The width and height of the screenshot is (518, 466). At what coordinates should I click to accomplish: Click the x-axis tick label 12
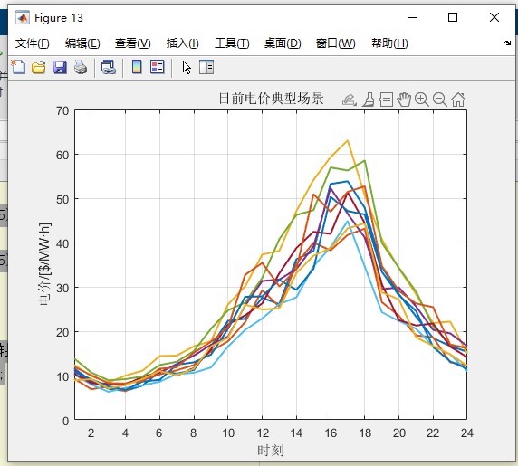(263, 433)
